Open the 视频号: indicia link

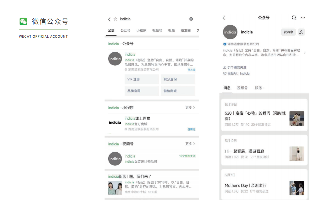236,74
